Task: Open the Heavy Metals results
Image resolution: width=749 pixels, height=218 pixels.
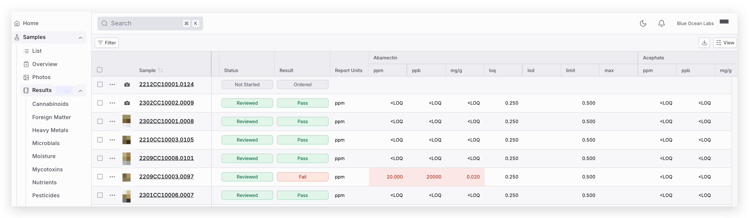Action: tap(50, 130)
